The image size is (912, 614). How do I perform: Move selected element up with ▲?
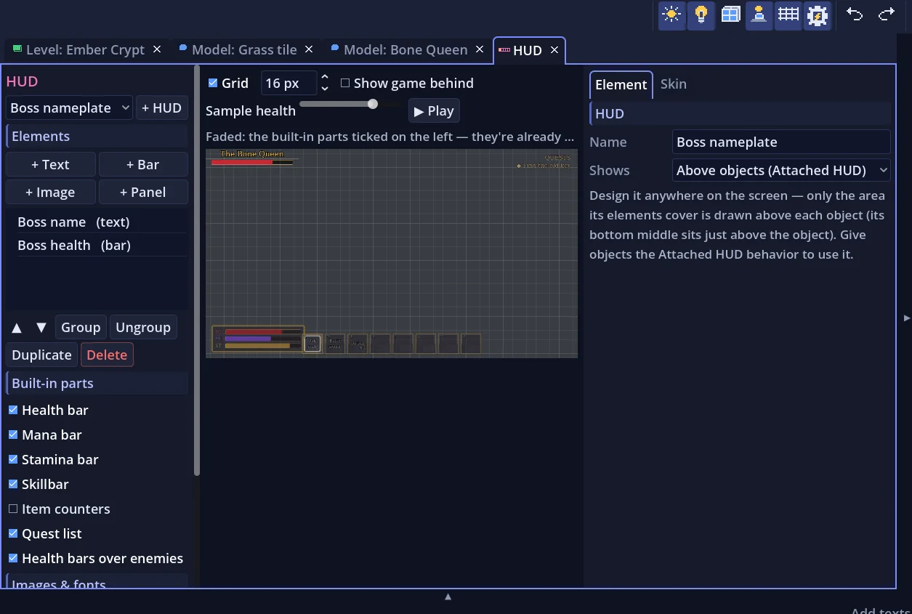pyautogui.click(x=17, y=328)
